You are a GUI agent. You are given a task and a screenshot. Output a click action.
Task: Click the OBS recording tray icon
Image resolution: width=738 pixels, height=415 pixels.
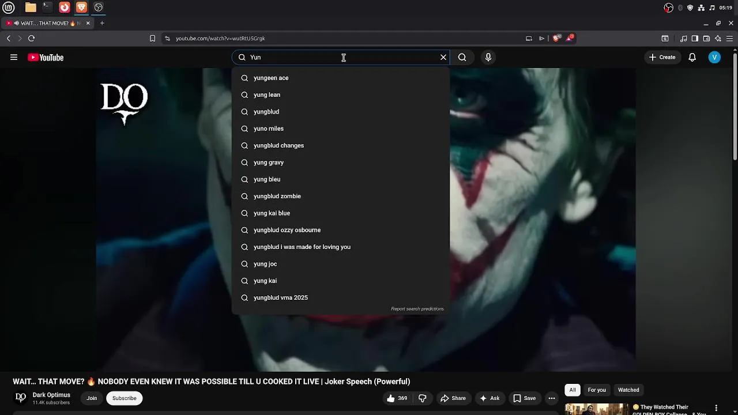668,7
